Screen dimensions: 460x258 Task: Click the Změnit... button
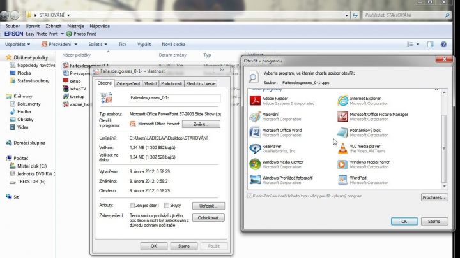[x=201, y=124]
